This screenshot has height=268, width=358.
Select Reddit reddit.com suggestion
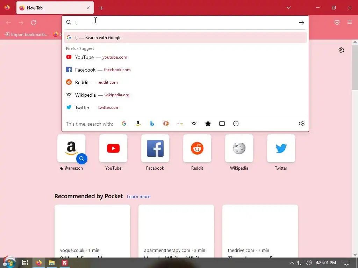click(x=185, y=82)
